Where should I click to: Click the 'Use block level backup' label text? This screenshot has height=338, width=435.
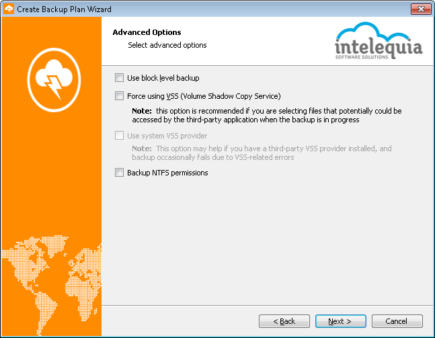pos(163,78)
